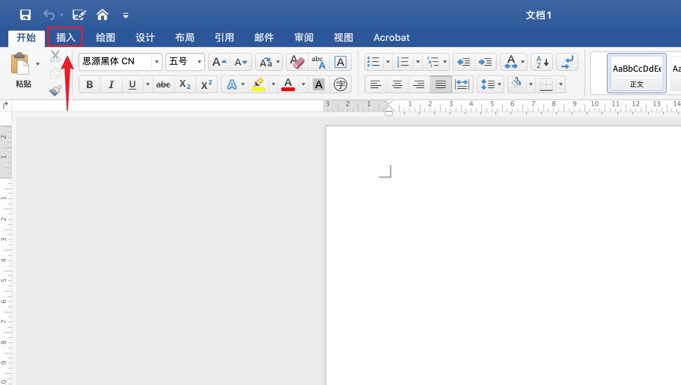Apply yellow text highlight color
This screenshot has height=385, width=681.
[258, 85]
